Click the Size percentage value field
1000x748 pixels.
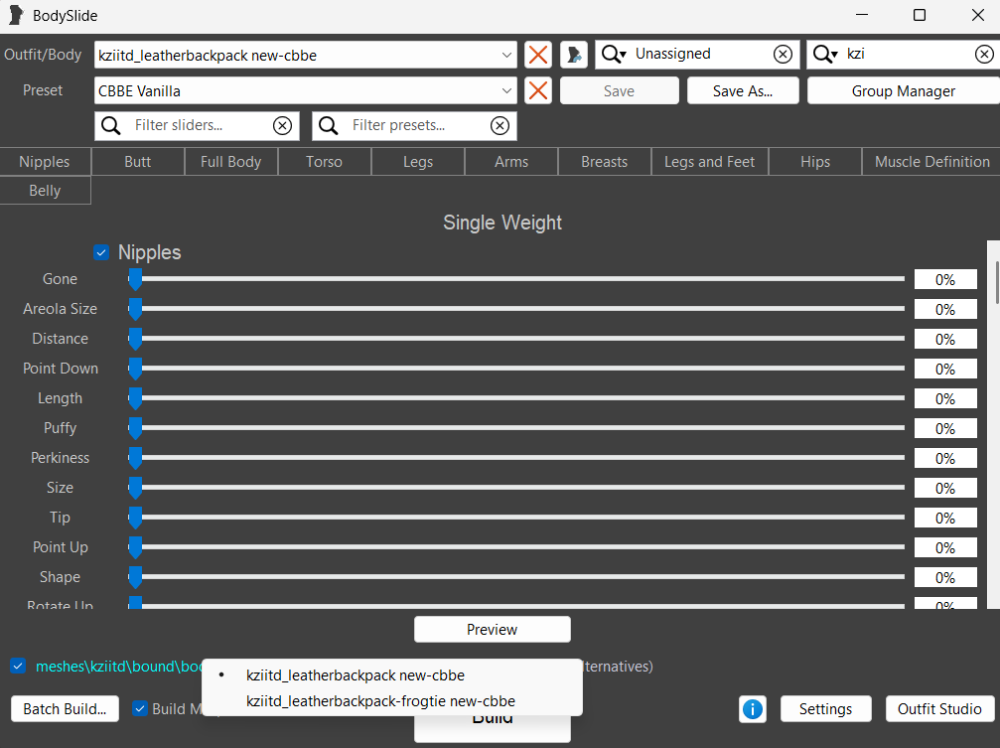[945, 489]
